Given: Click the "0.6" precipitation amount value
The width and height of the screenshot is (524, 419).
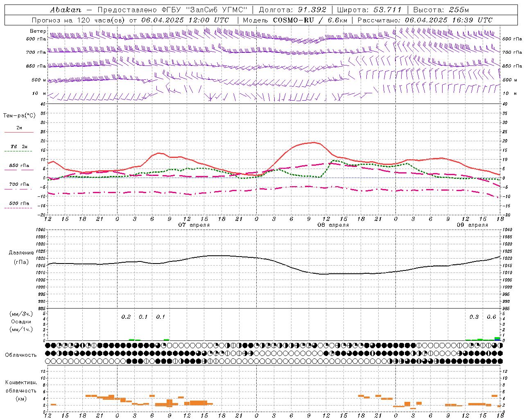Looking at the screenshot, I should [491, 317].
